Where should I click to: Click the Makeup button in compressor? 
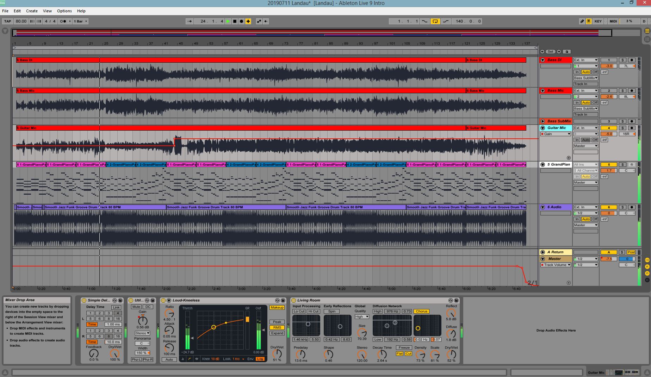pos(277,307)
